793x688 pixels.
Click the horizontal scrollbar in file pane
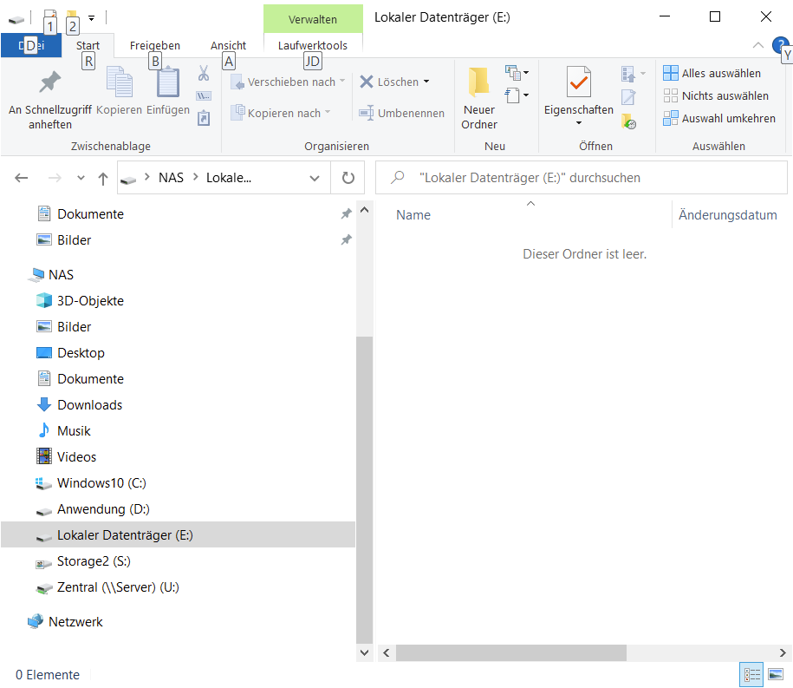coord(510,652)
